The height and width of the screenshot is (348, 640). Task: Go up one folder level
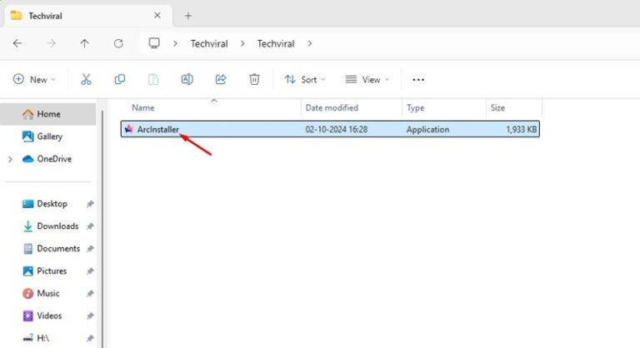(84, 43)
